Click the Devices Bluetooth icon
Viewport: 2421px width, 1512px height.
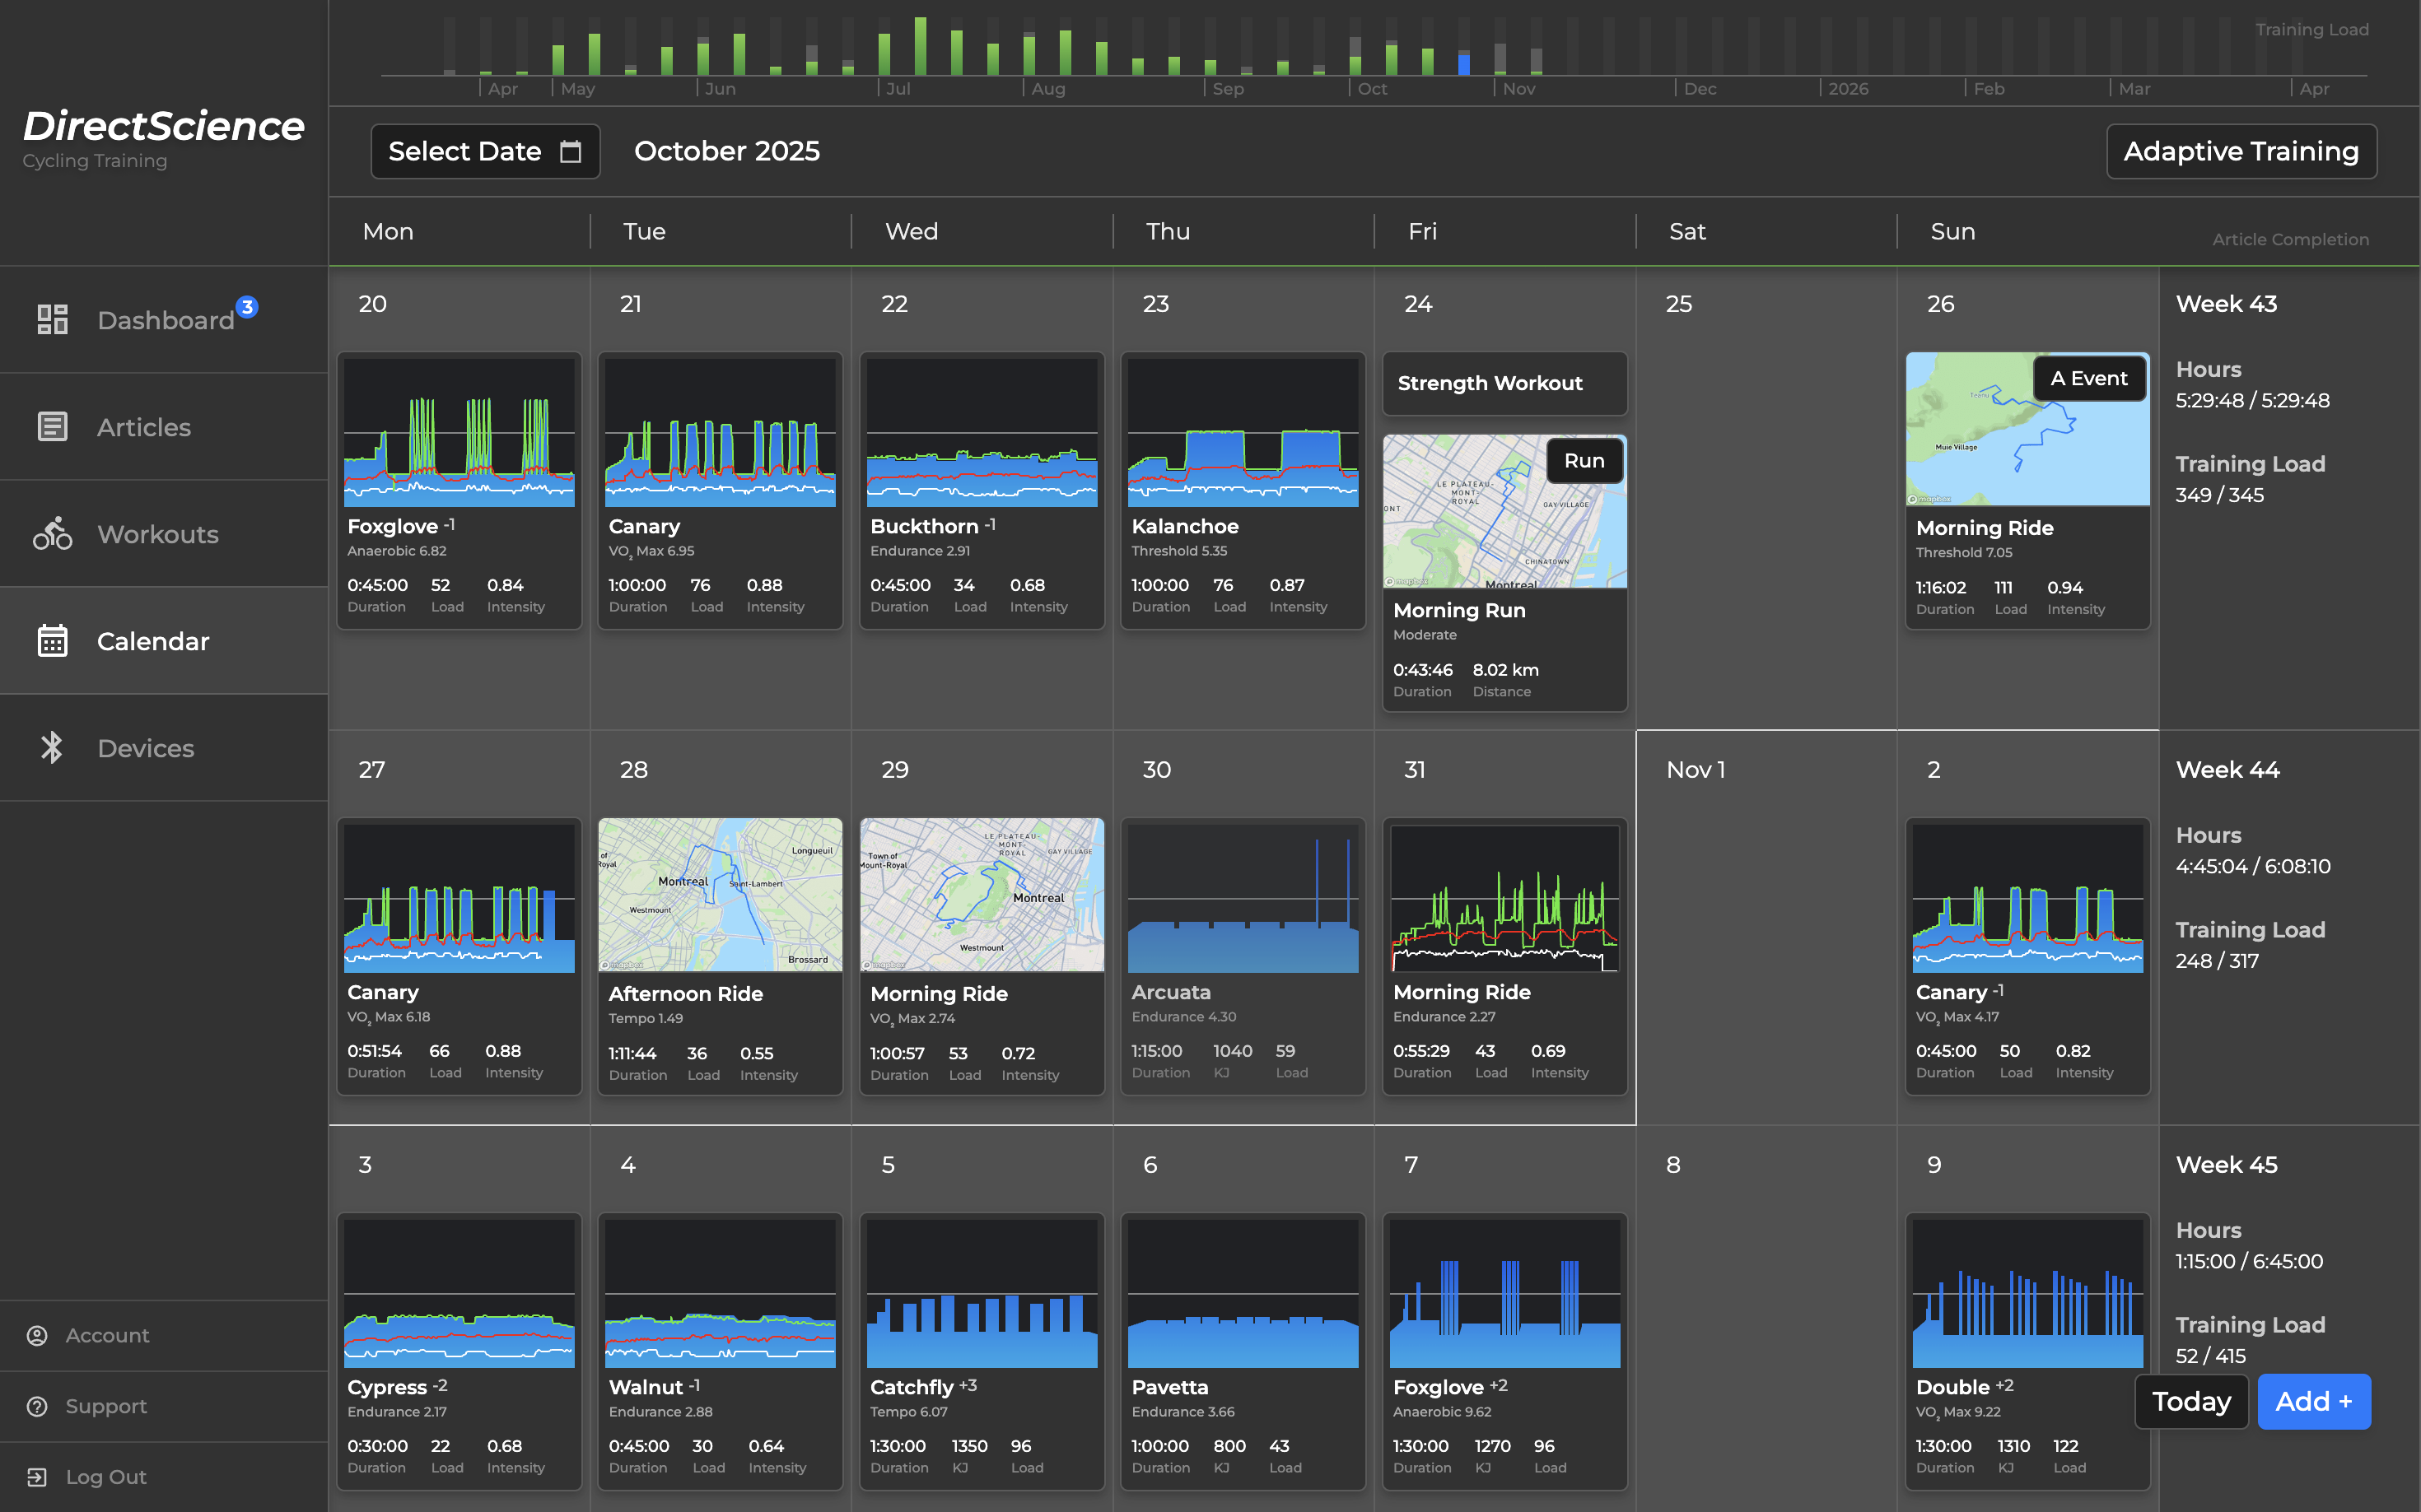(52, 748)
